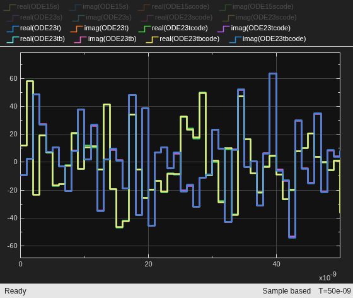Click the x10^-9 axis exponent label
The height and width of the screenshot is (298, 353).
[x=328, y=277]
